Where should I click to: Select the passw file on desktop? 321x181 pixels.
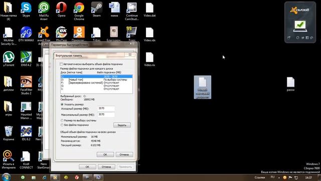[x=290, y=84]
